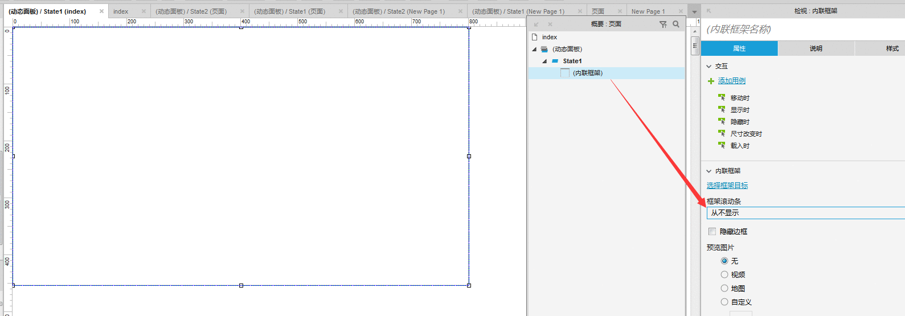Close the (动态面板) / State2 (页面) tab
This screenshot has height=316, width=905.
tap(243, 11)
